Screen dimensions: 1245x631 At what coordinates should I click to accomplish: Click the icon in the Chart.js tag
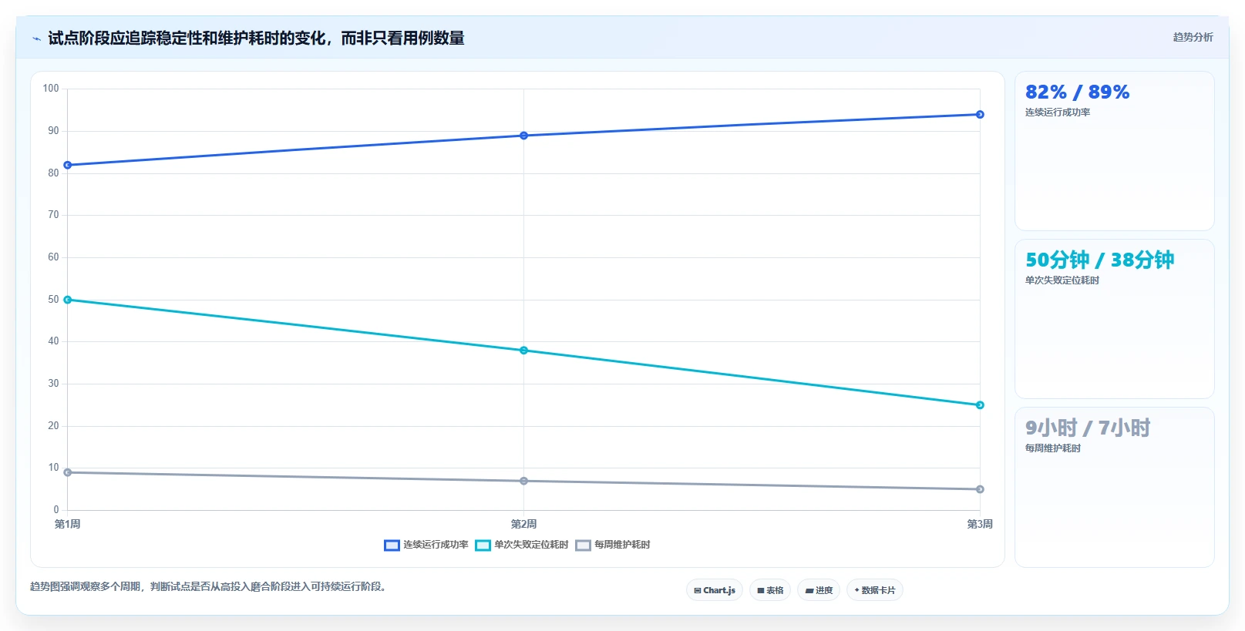click(698, 591)
